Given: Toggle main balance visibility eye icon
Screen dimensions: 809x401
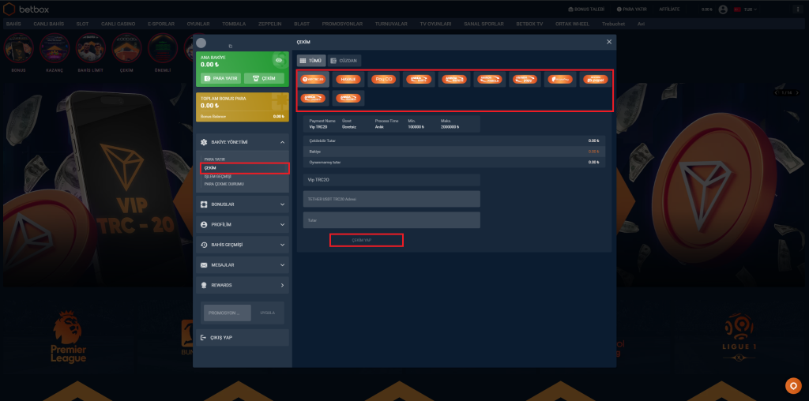Looking at the screenshot, I should pyautogui.click(x=279, y=60).
